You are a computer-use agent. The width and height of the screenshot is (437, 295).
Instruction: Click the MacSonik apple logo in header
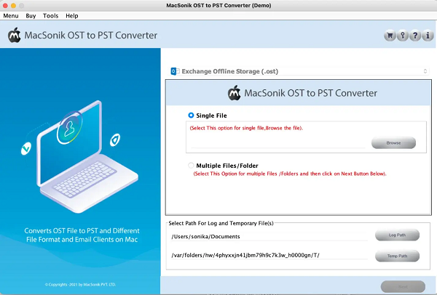(x=15, y=35)
